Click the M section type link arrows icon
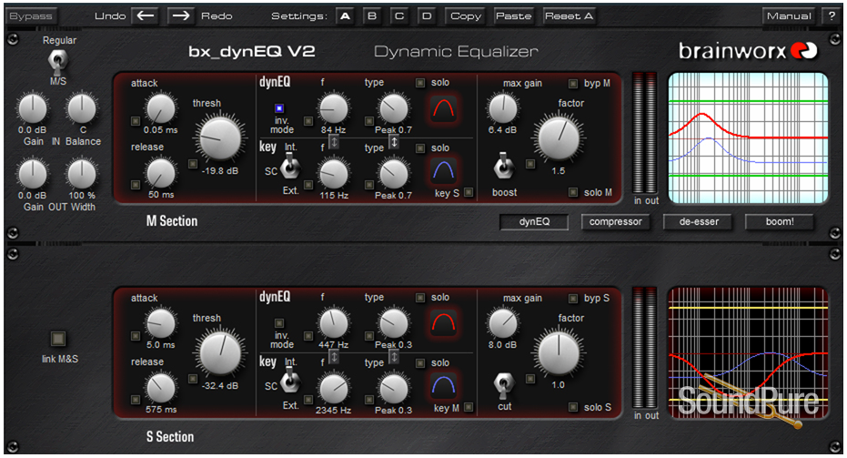The image size is (847, 458). pos(394,142)
